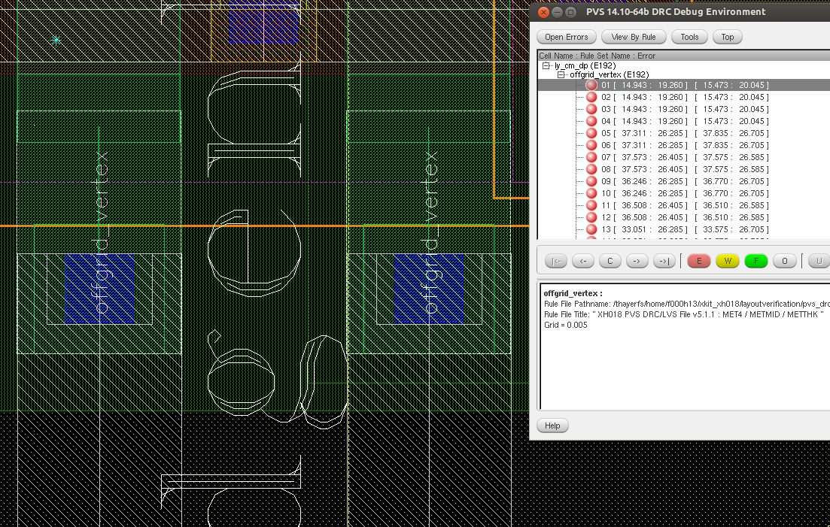830x527 pixels.
Task: Select error row 03 in the list
Action: (685, 110)
